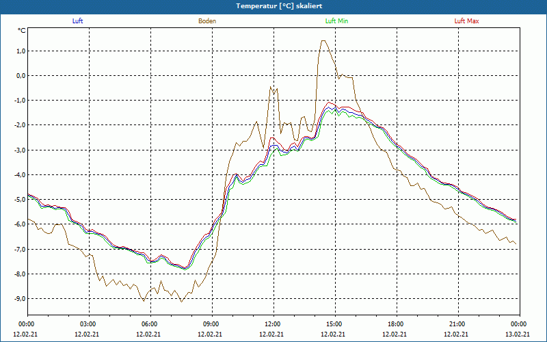Click the 15:00 time axis label
The image size is (547, 342).
click(x=334, y=324)
